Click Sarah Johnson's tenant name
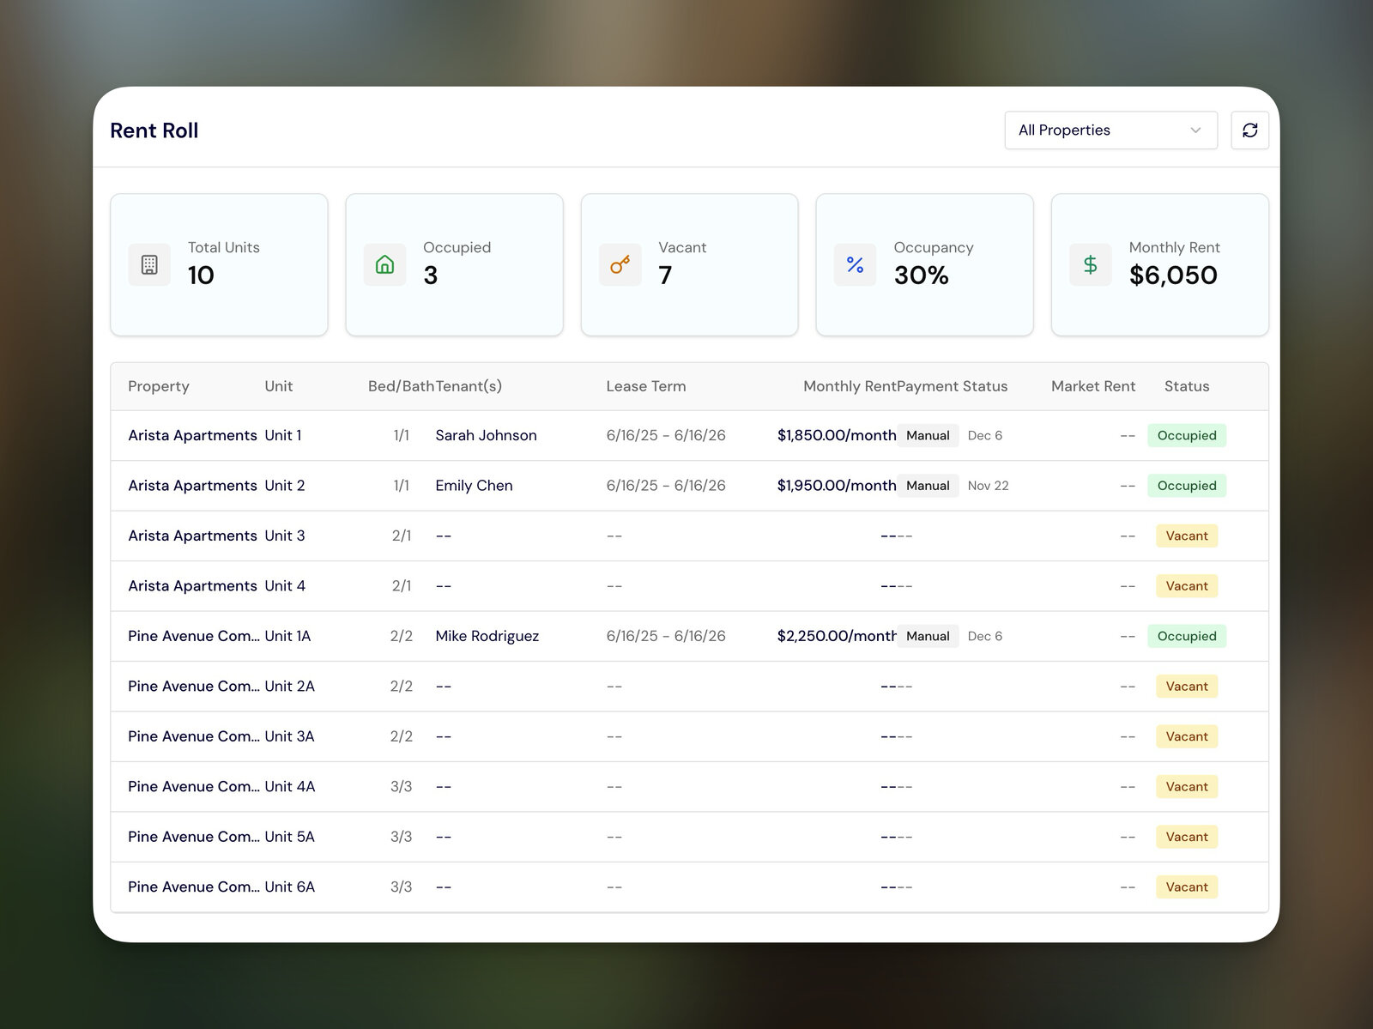 [486, 435]
